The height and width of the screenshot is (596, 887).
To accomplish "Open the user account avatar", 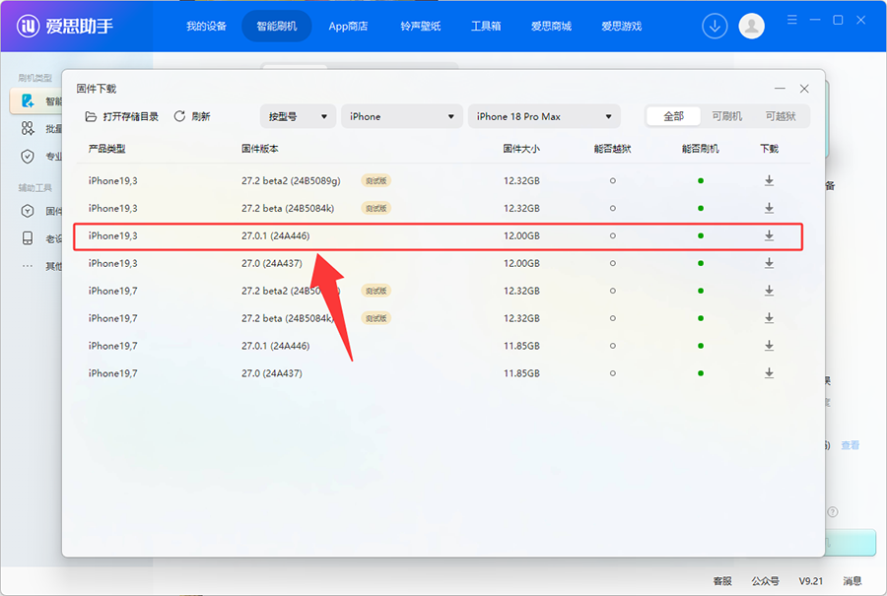I will (x=751, y=26).
